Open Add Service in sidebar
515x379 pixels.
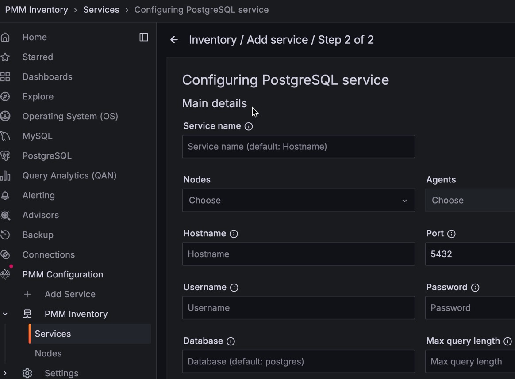click(70, 294)
